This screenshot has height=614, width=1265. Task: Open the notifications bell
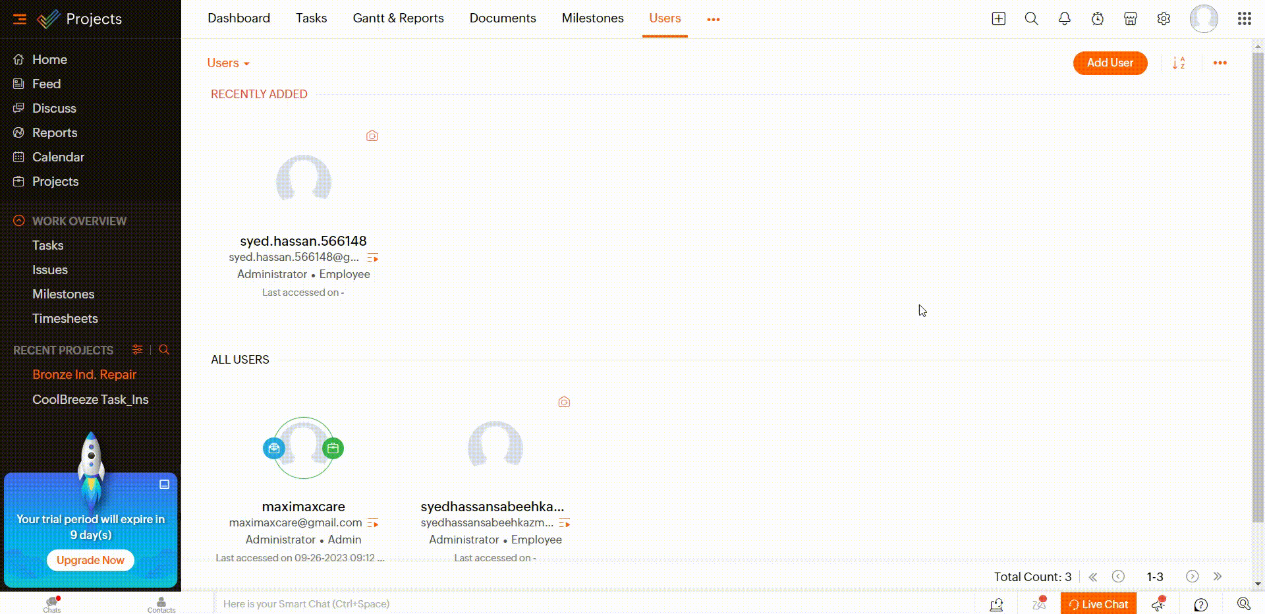click(x=1064, y=19)
